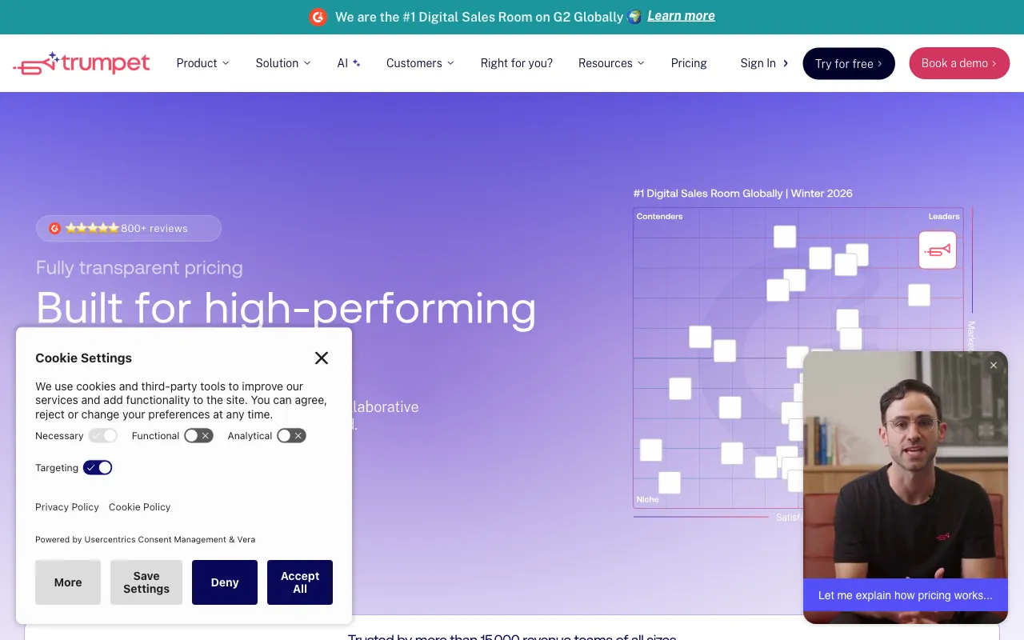
Task: Follow the Learn more banner link
Action: 681,16
